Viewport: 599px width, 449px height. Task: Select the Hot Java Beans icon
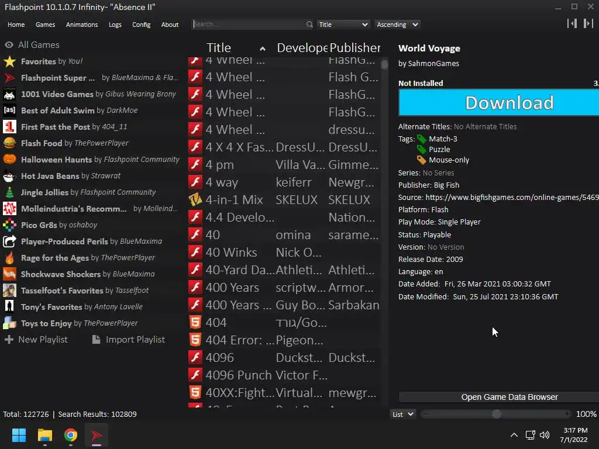point(9,175)
